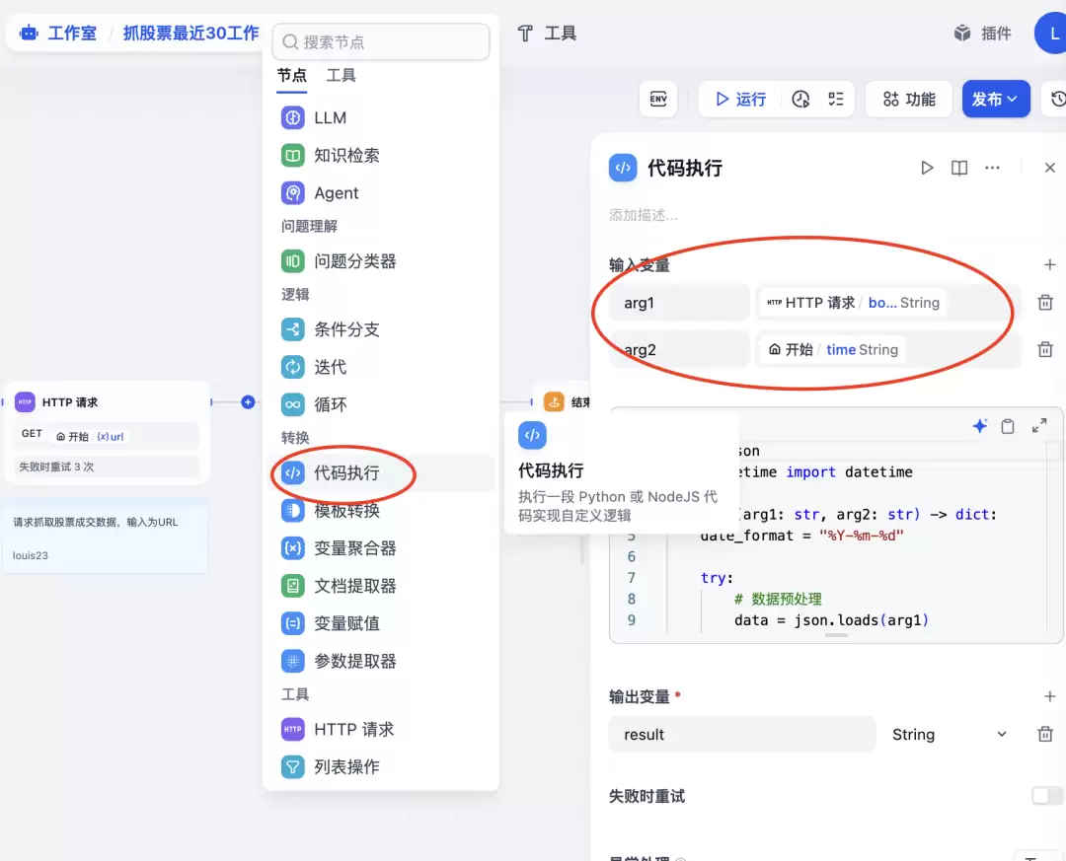Edit the arg2 variable name field
The width and height of the screenshot is (1066, 861).
(x=680, y=349)
